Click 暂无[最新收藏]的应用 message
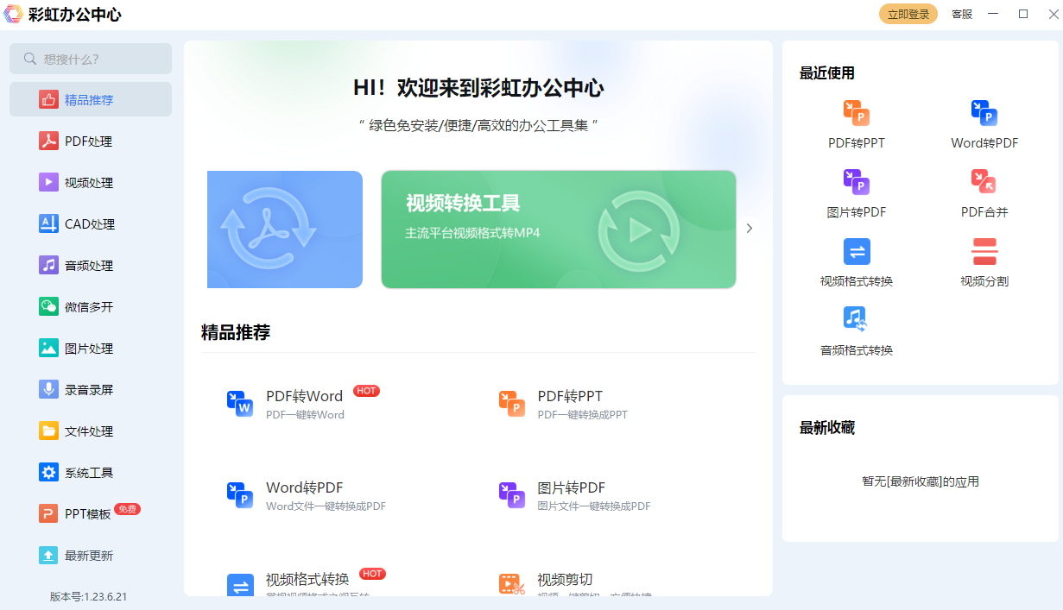This screenshot has width=1063, height=610. 921,481
